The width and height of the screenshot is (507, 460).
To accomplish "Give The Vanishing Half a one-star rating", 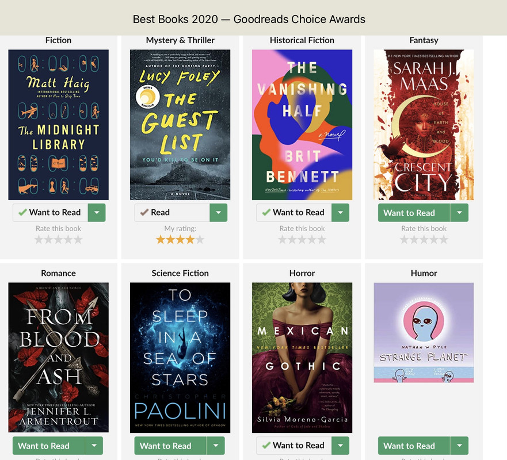I will click(x=283, y=240).
